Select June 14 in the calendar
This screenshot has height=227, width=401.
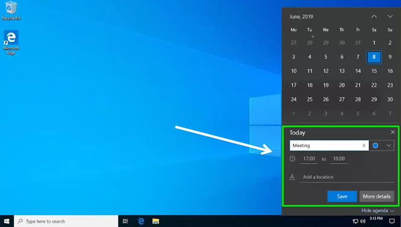point(358,71)
